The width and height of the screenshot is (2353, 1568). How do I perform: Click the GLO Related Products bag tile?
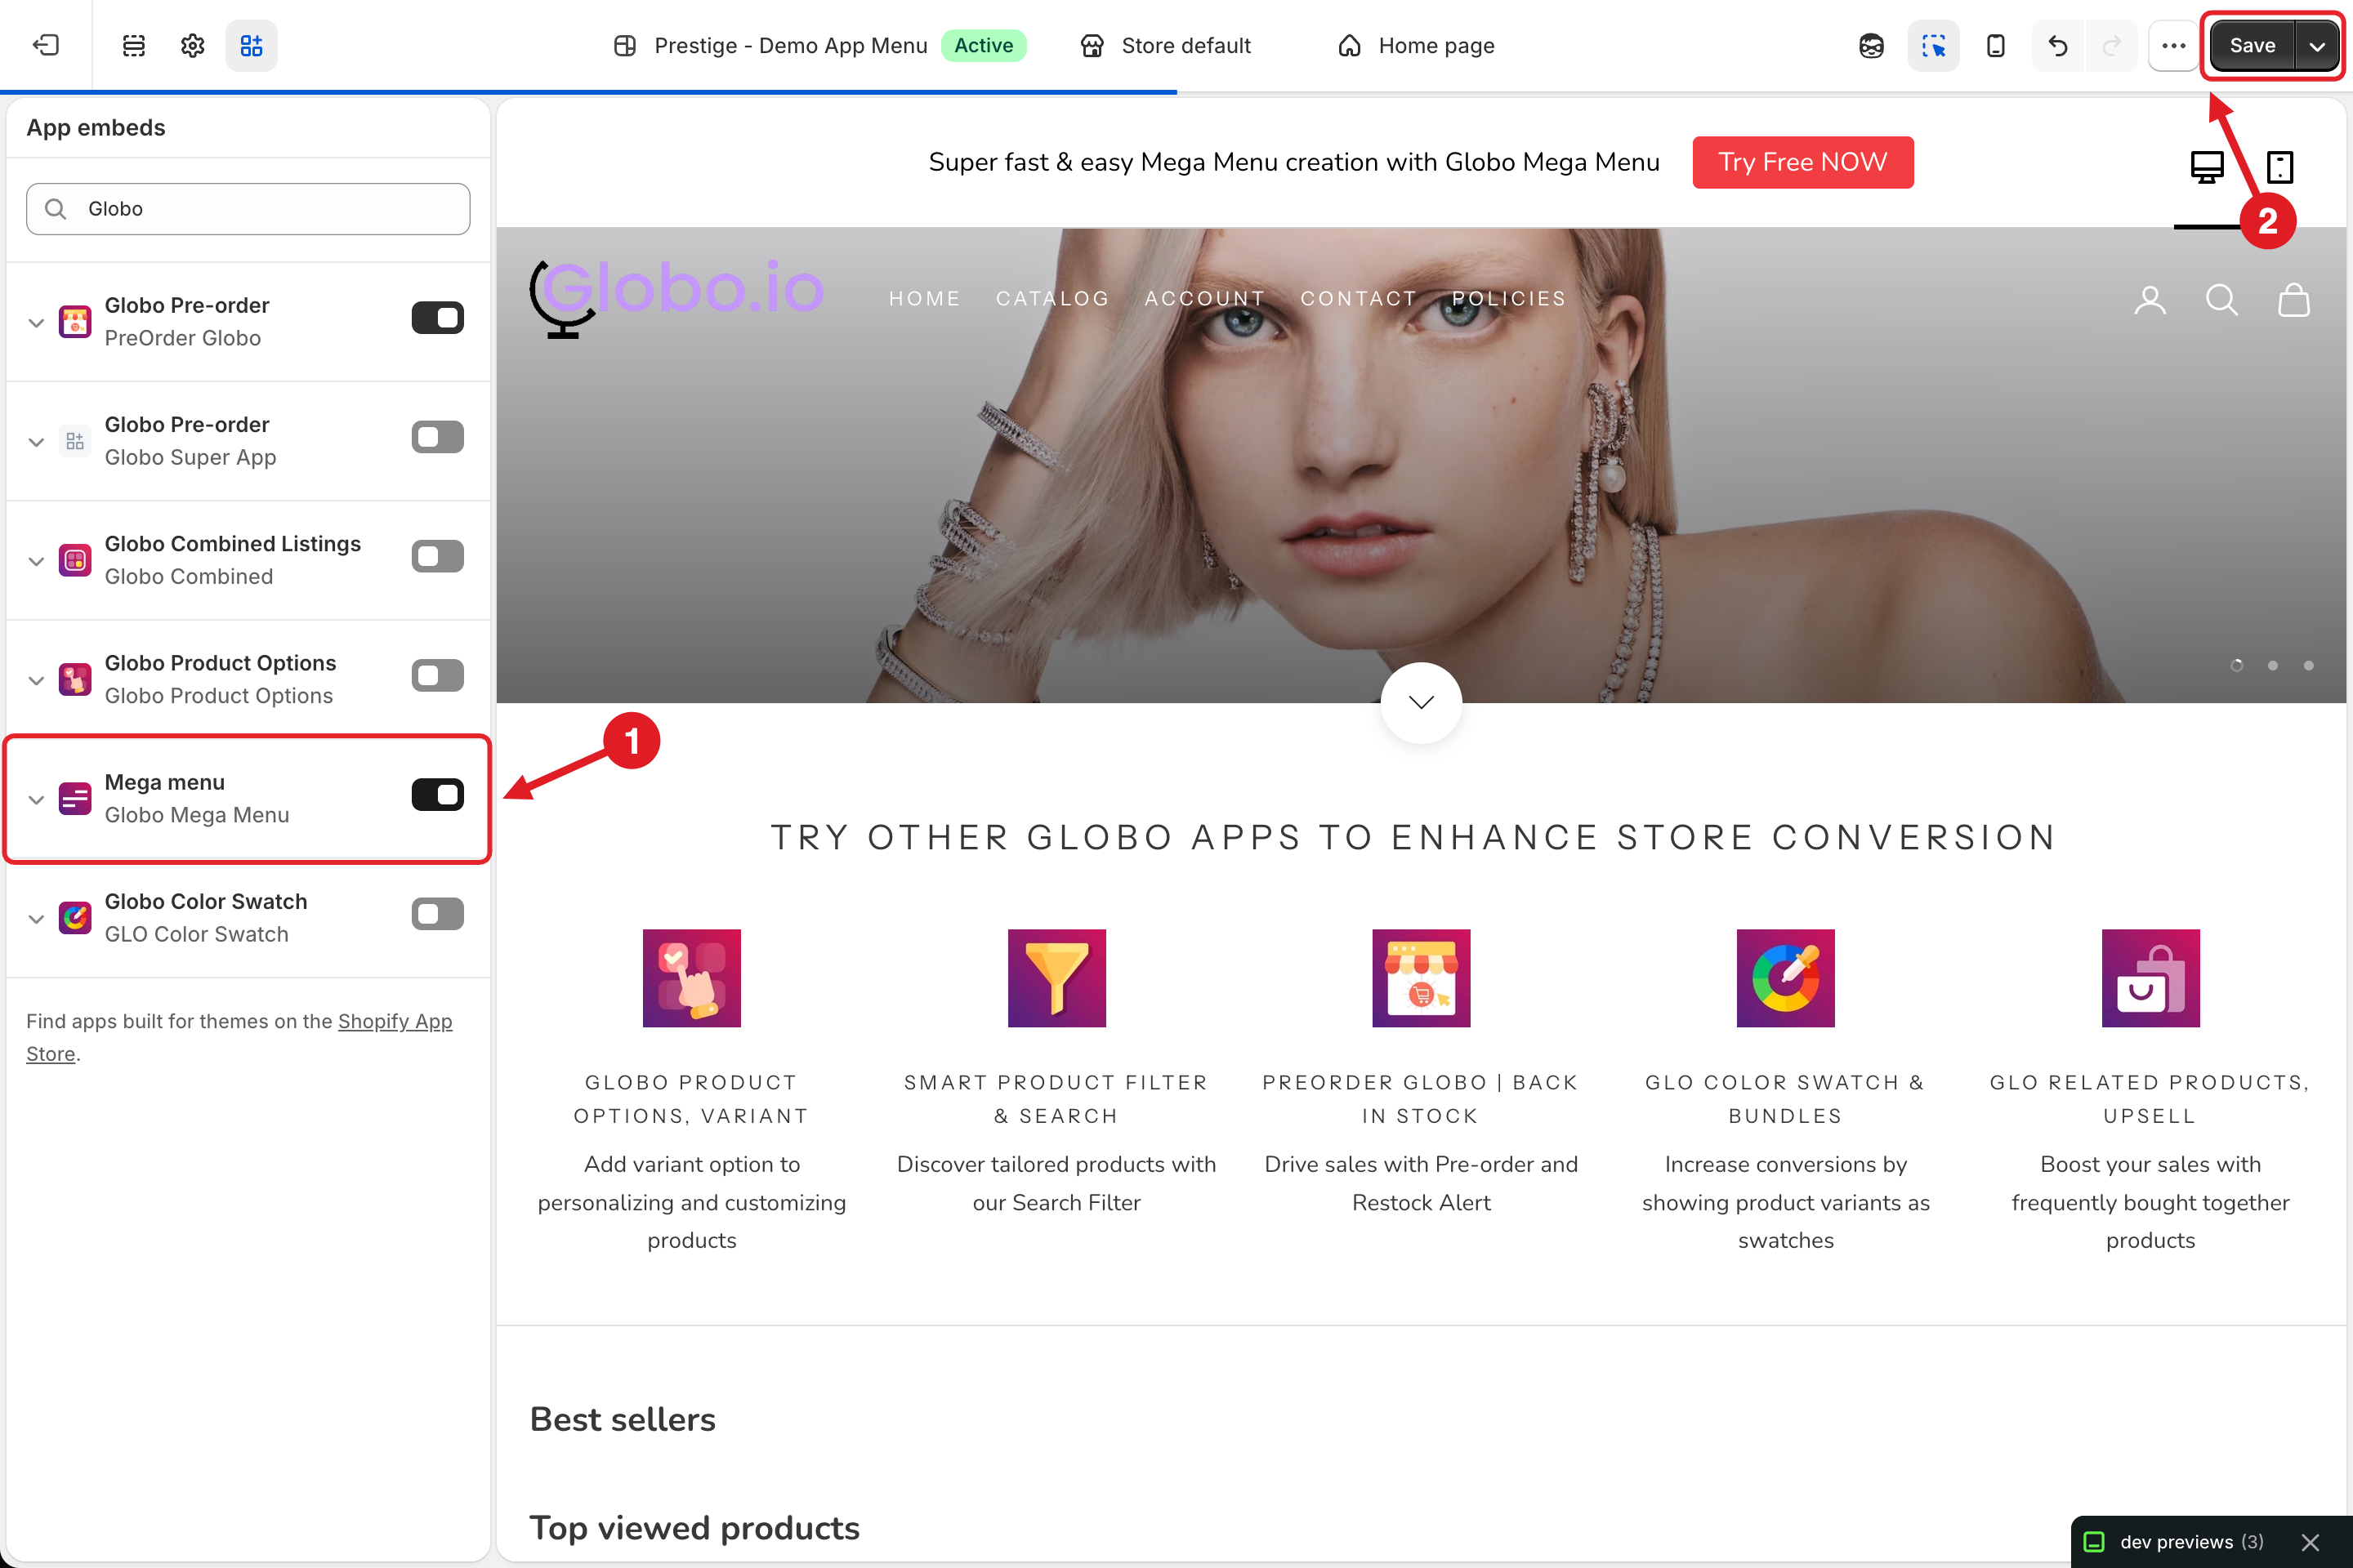click(x=2151, y=978)
